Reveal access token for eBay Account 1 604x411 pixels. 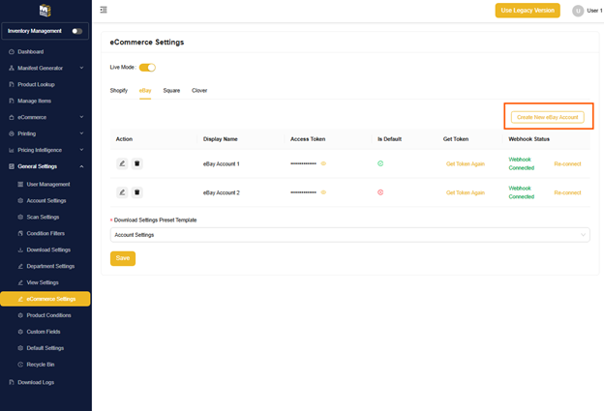tap(323, 163)
